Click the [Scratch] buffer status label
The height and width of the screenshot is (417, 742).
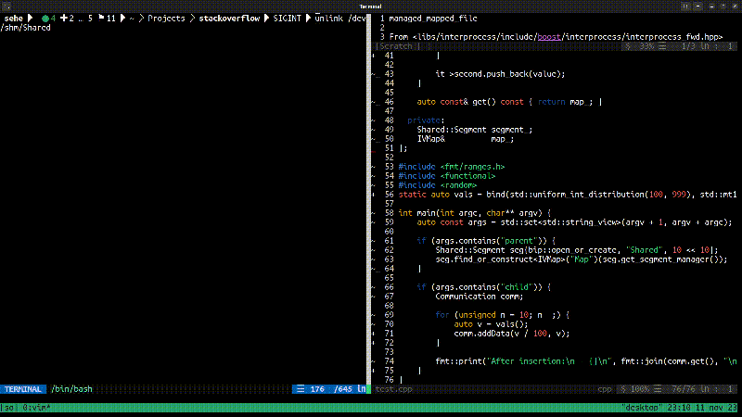tap(396, 46)
